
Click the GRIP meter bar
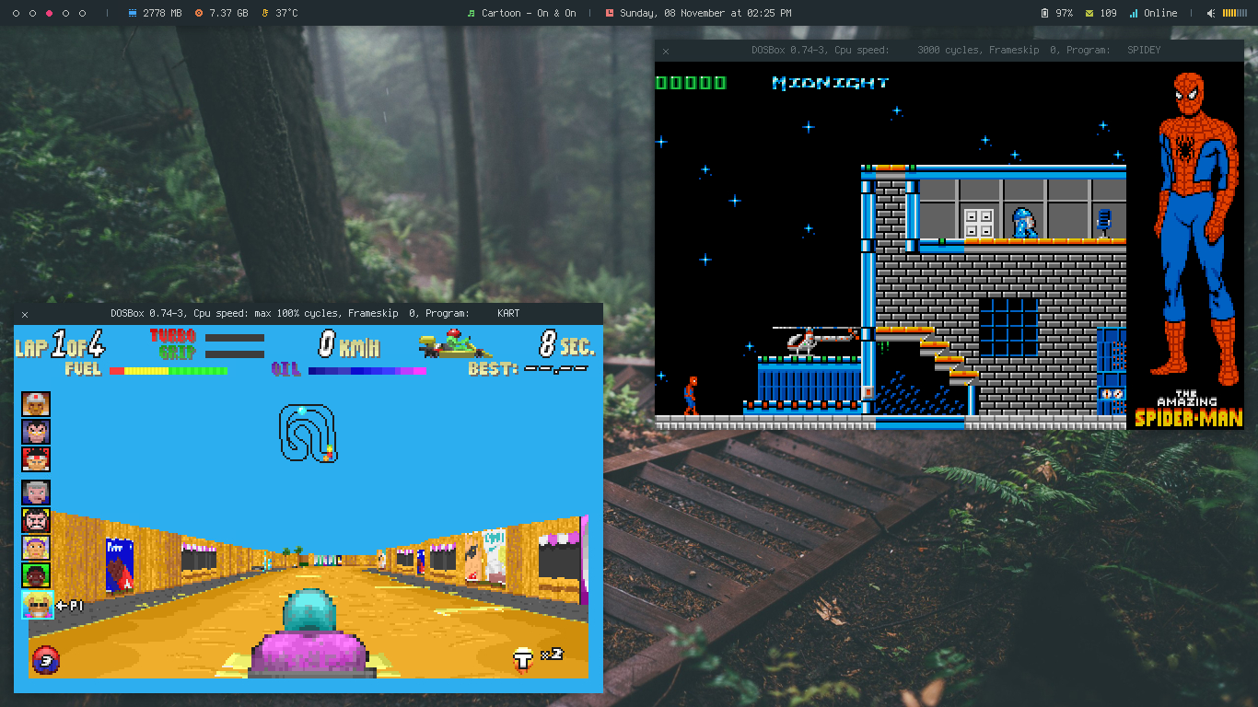(x=235, y=353)
